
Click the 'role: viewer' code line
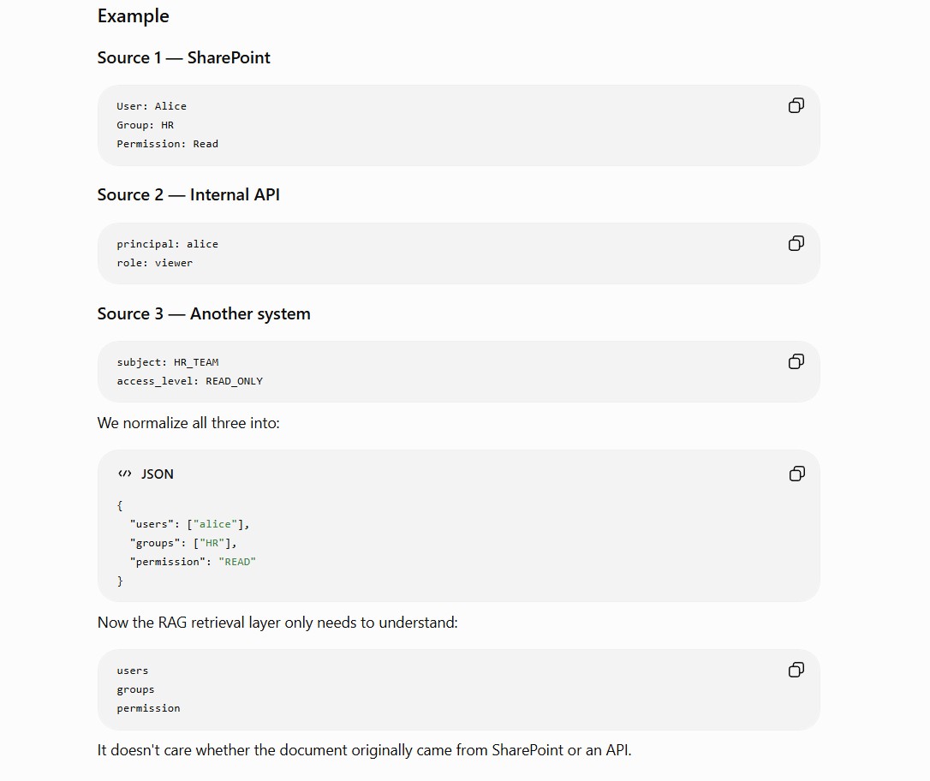[x=154, y=263]
